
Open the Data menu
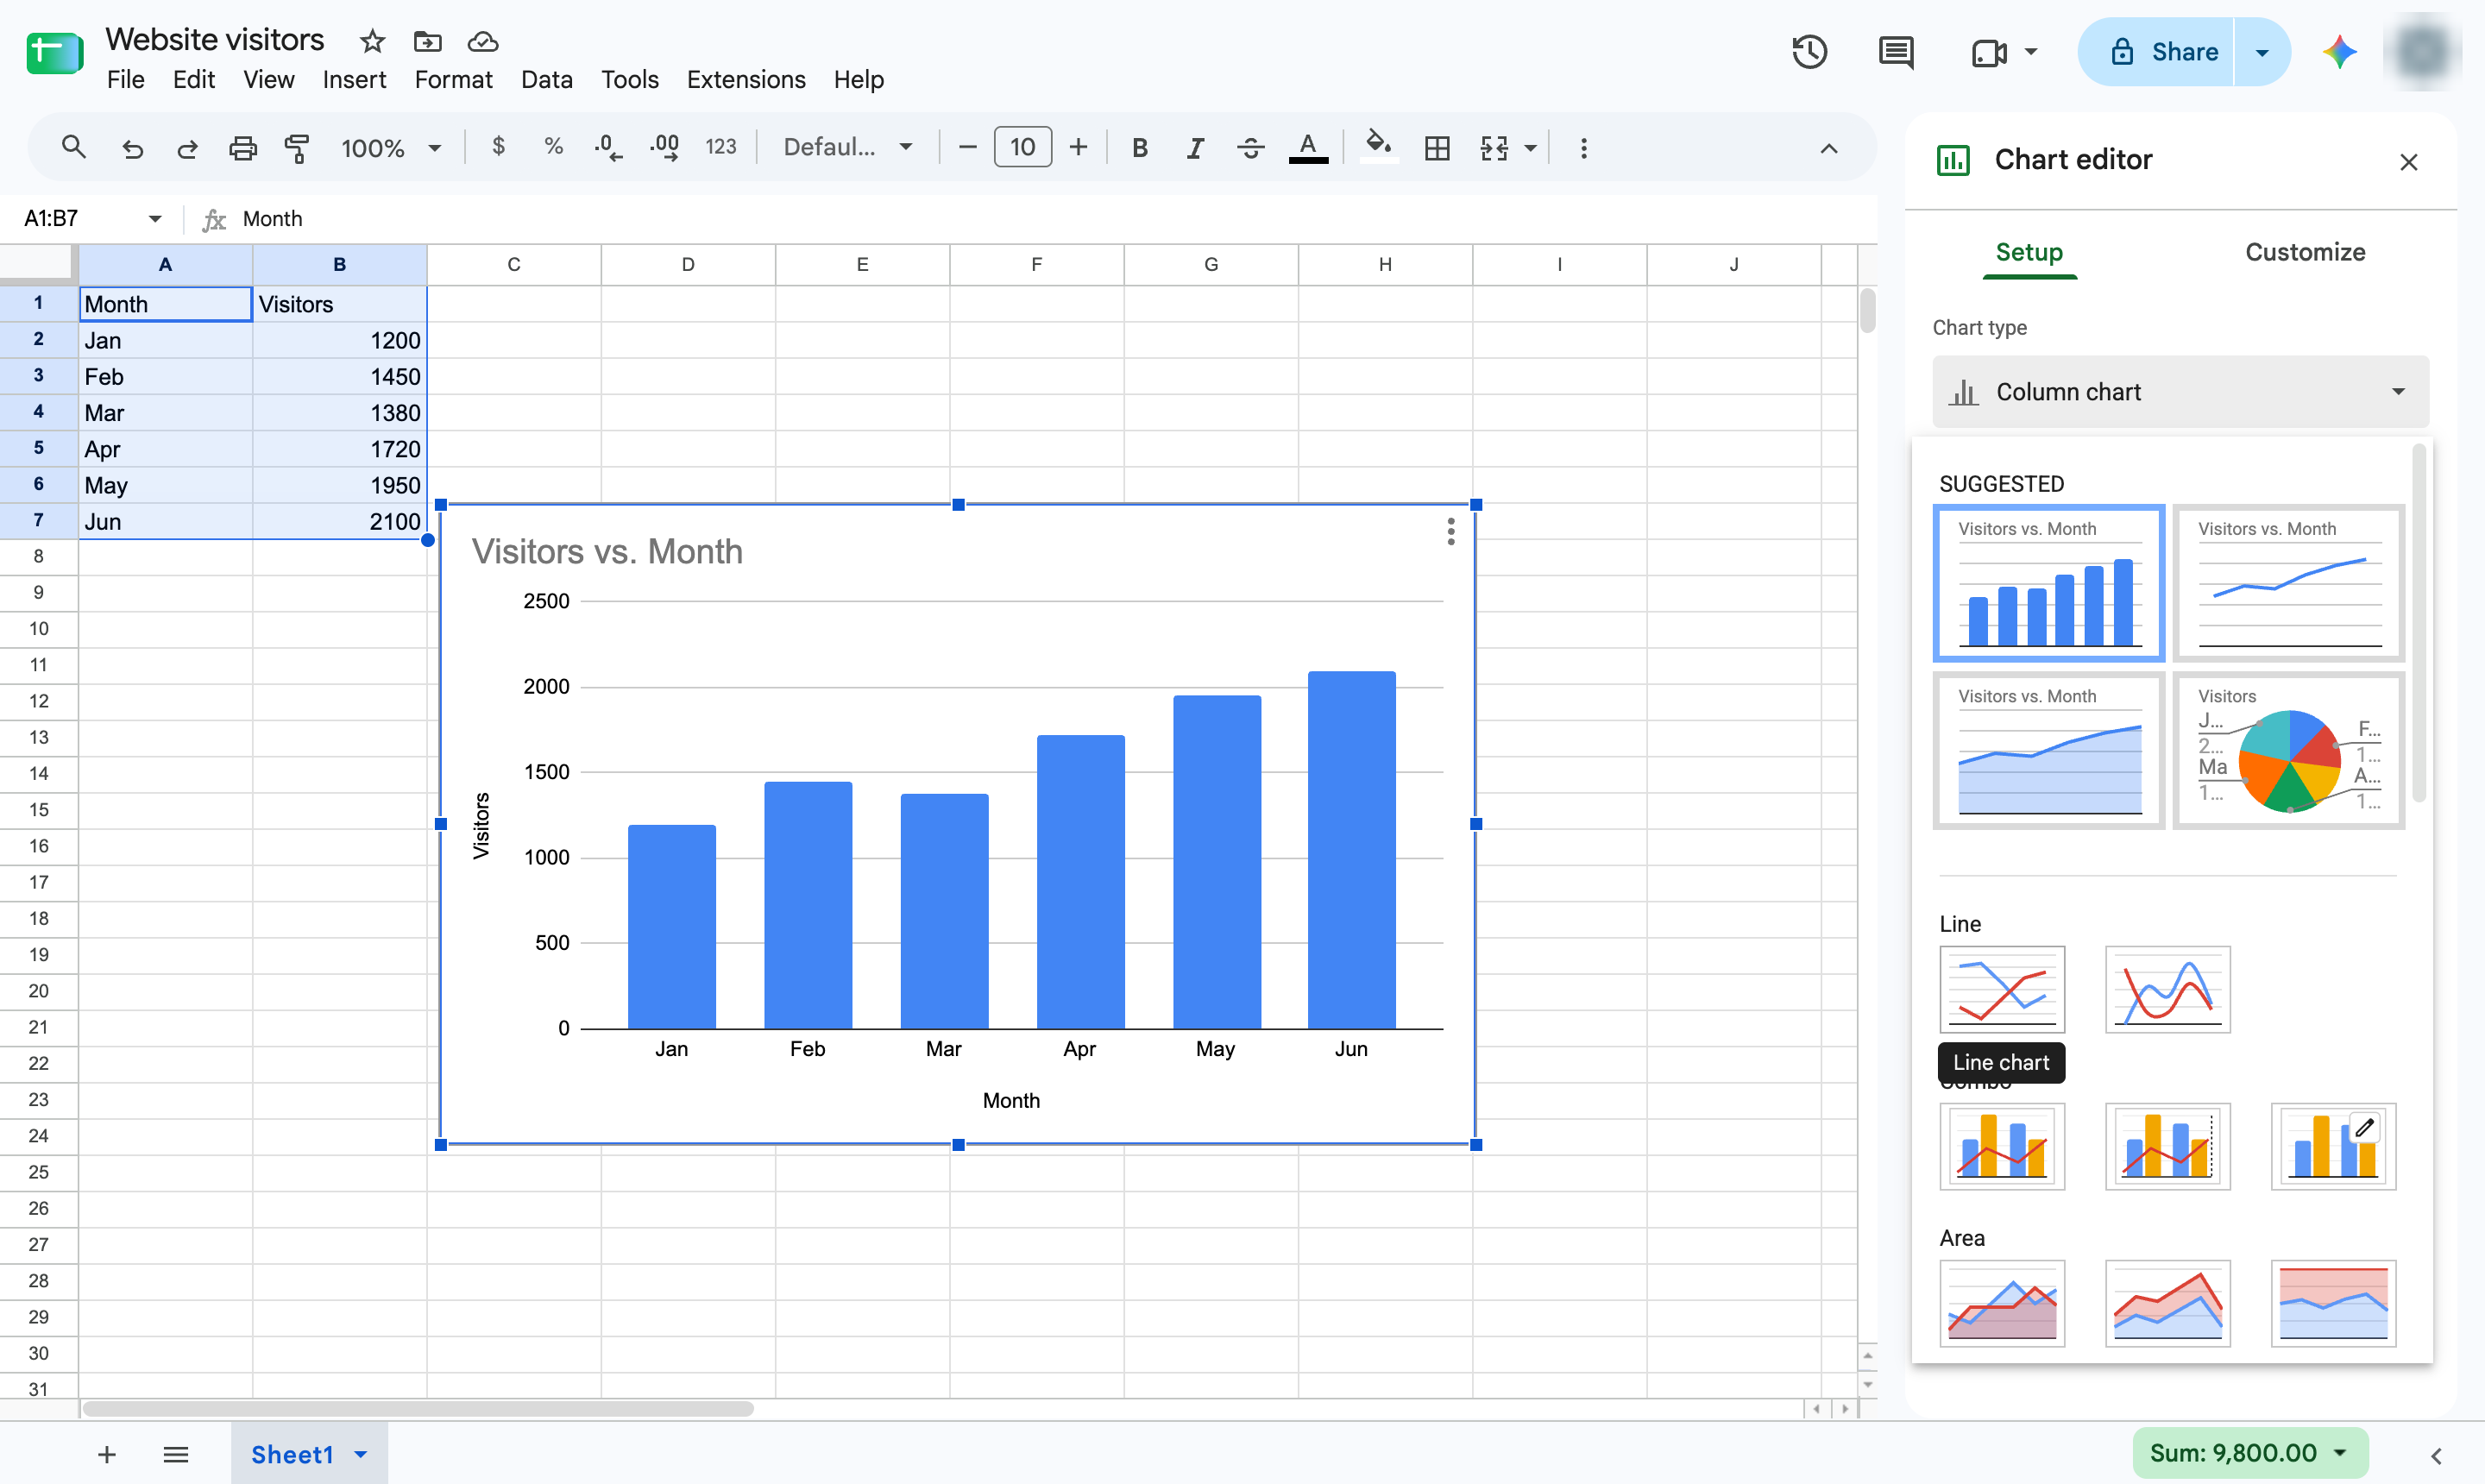pyautogui.click(x=546, y=79)
